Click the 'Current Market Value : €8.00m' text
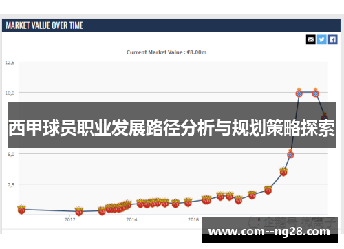The width and height of the screenshot is (344, 249). [166, 52]
